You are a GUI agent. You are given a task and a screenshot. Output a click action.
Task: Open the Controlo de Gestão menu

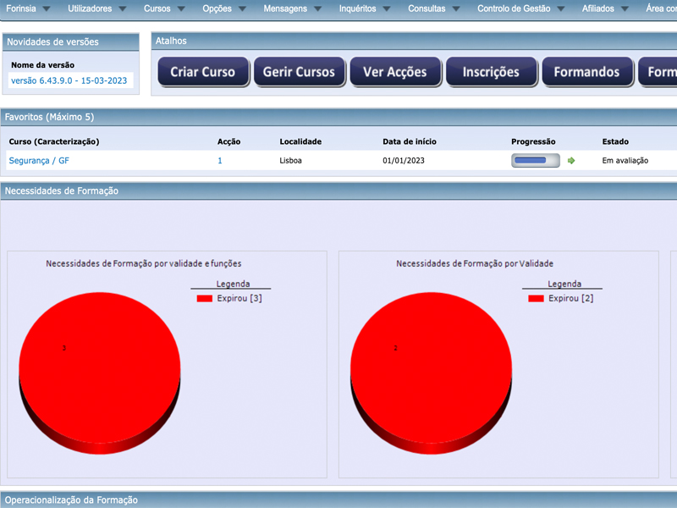point(514,8)
